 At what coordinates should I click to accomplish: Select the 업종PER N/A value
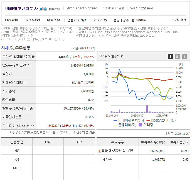[77, 20]
